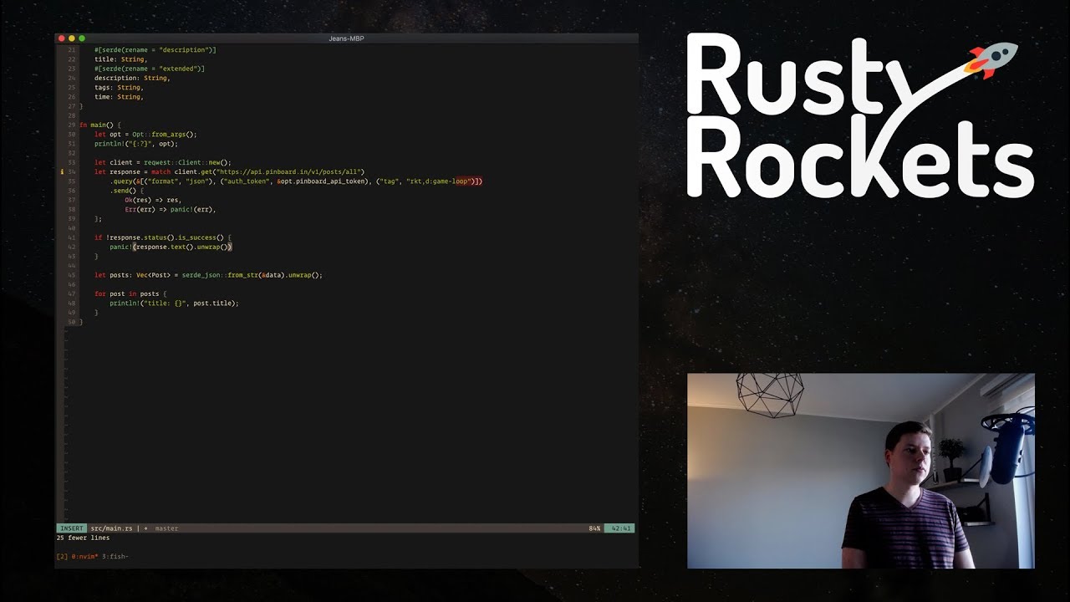
Task: Click the Jeans-MBP window title
Action: point(346,38)
